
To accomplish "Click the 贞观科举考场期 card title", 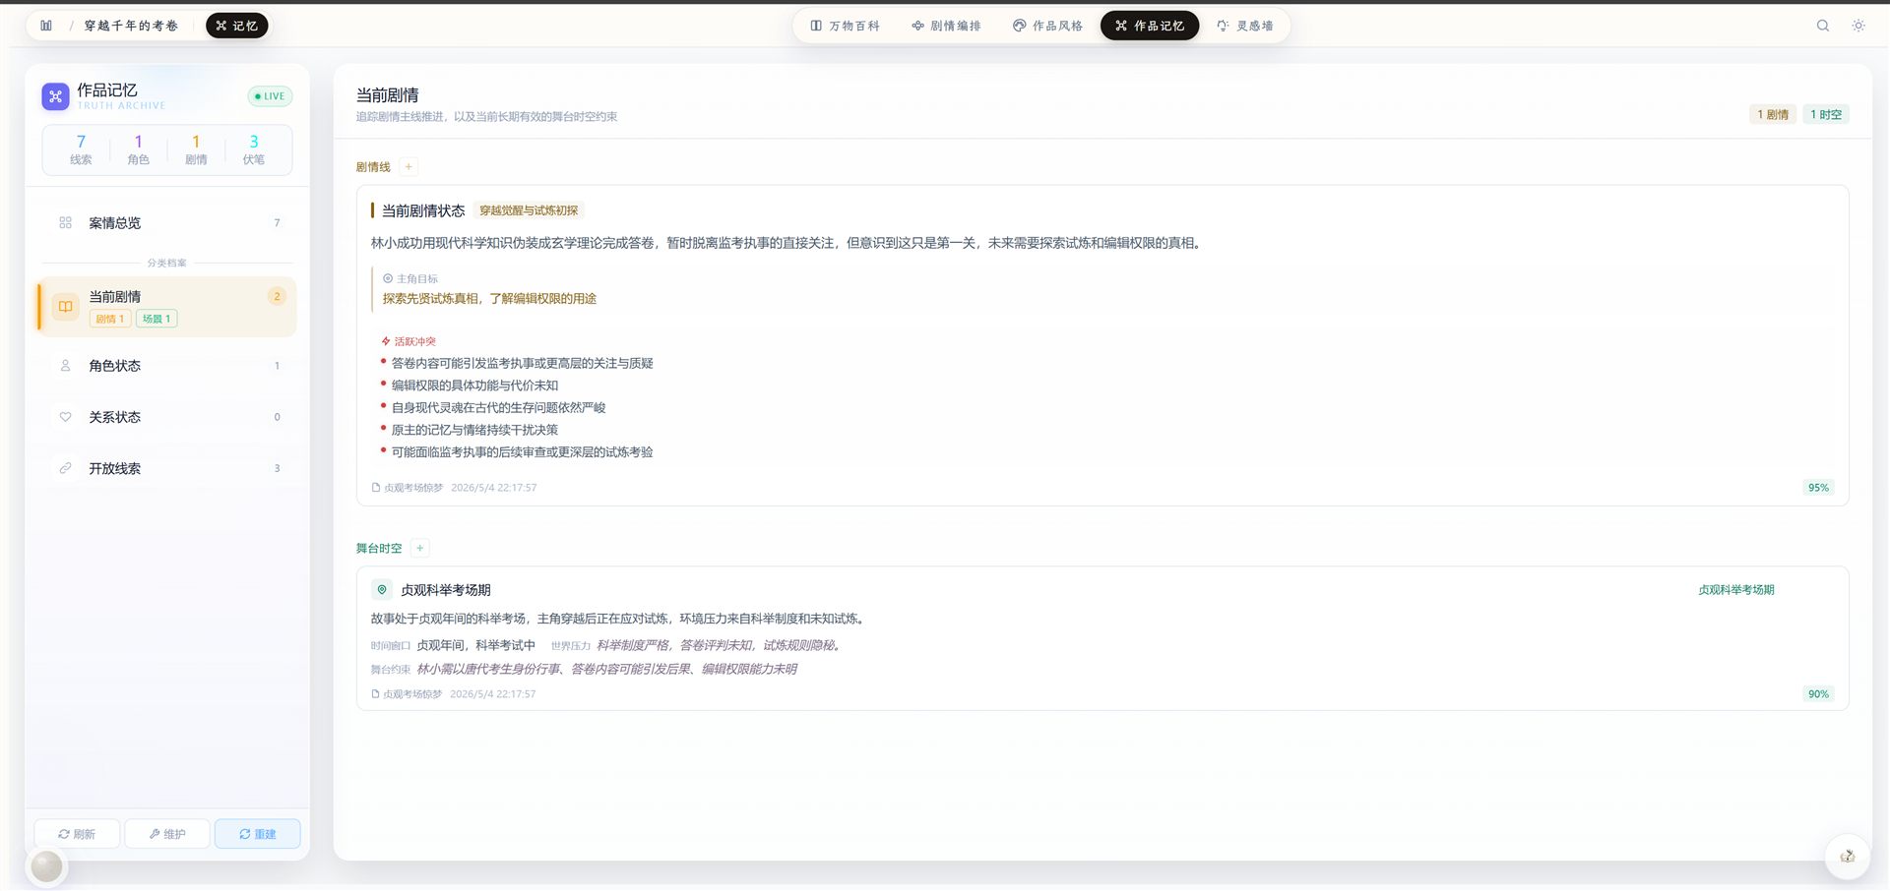I will coord(446,590).
